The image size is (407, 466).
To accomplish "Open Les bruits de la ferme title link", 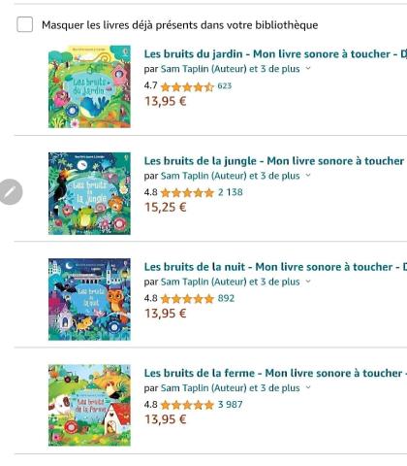I will 275,373.
